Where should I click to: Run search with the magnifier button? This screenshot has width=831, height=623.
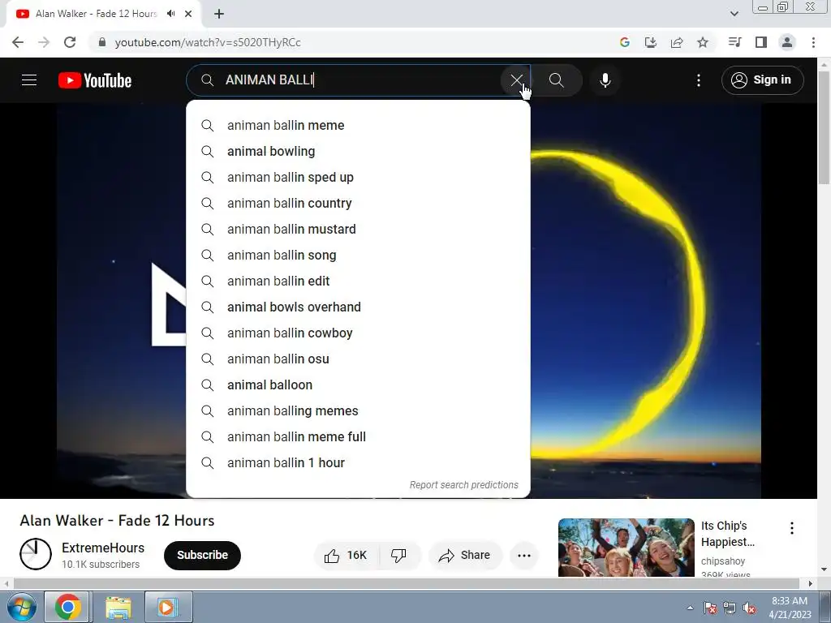pyautogui.click(x=557, y=80)
